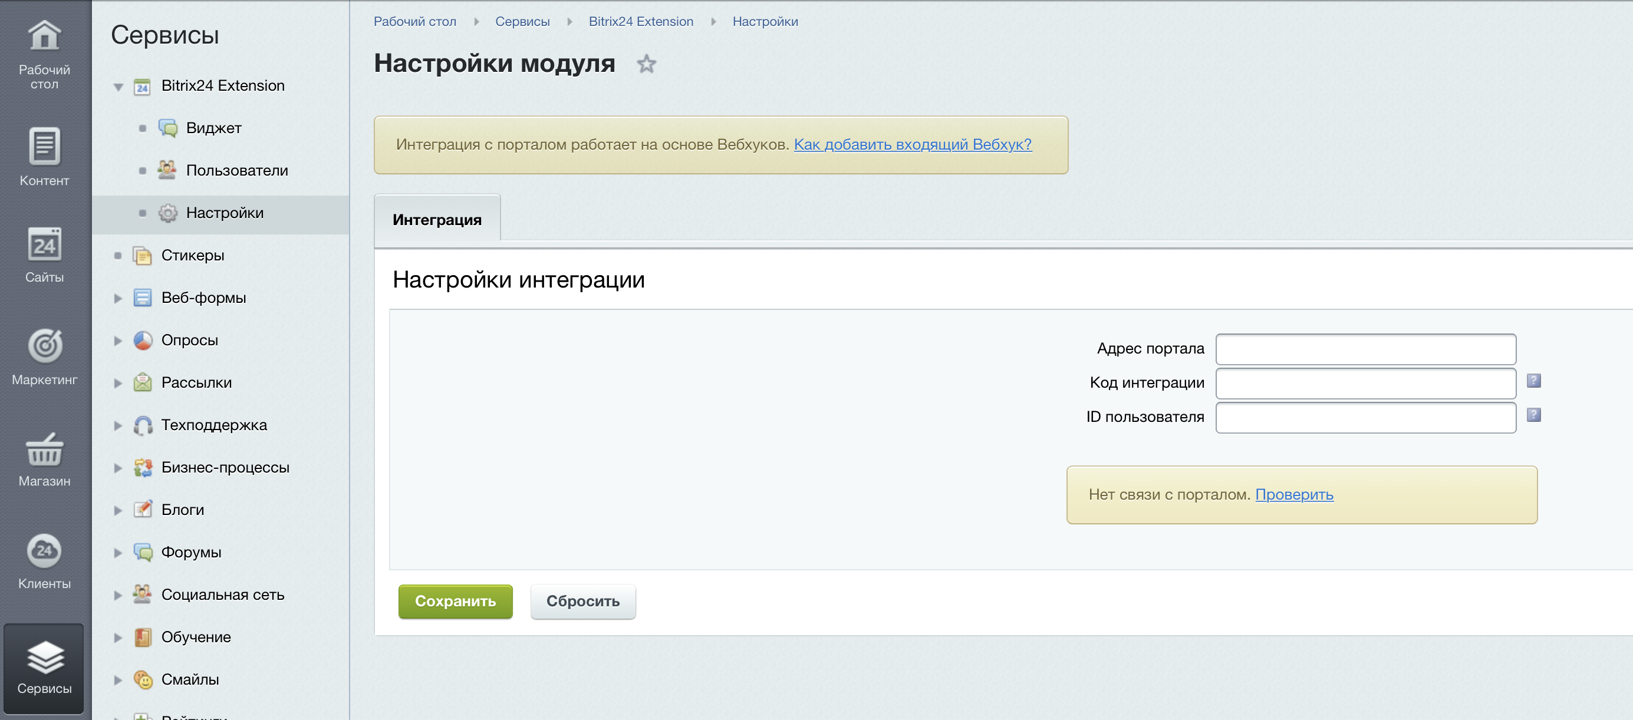Image resolution: width=1633 pixels, height=720 pixels.
Task: Focus the Адрес портала input field
Action: pos(1365,349)
